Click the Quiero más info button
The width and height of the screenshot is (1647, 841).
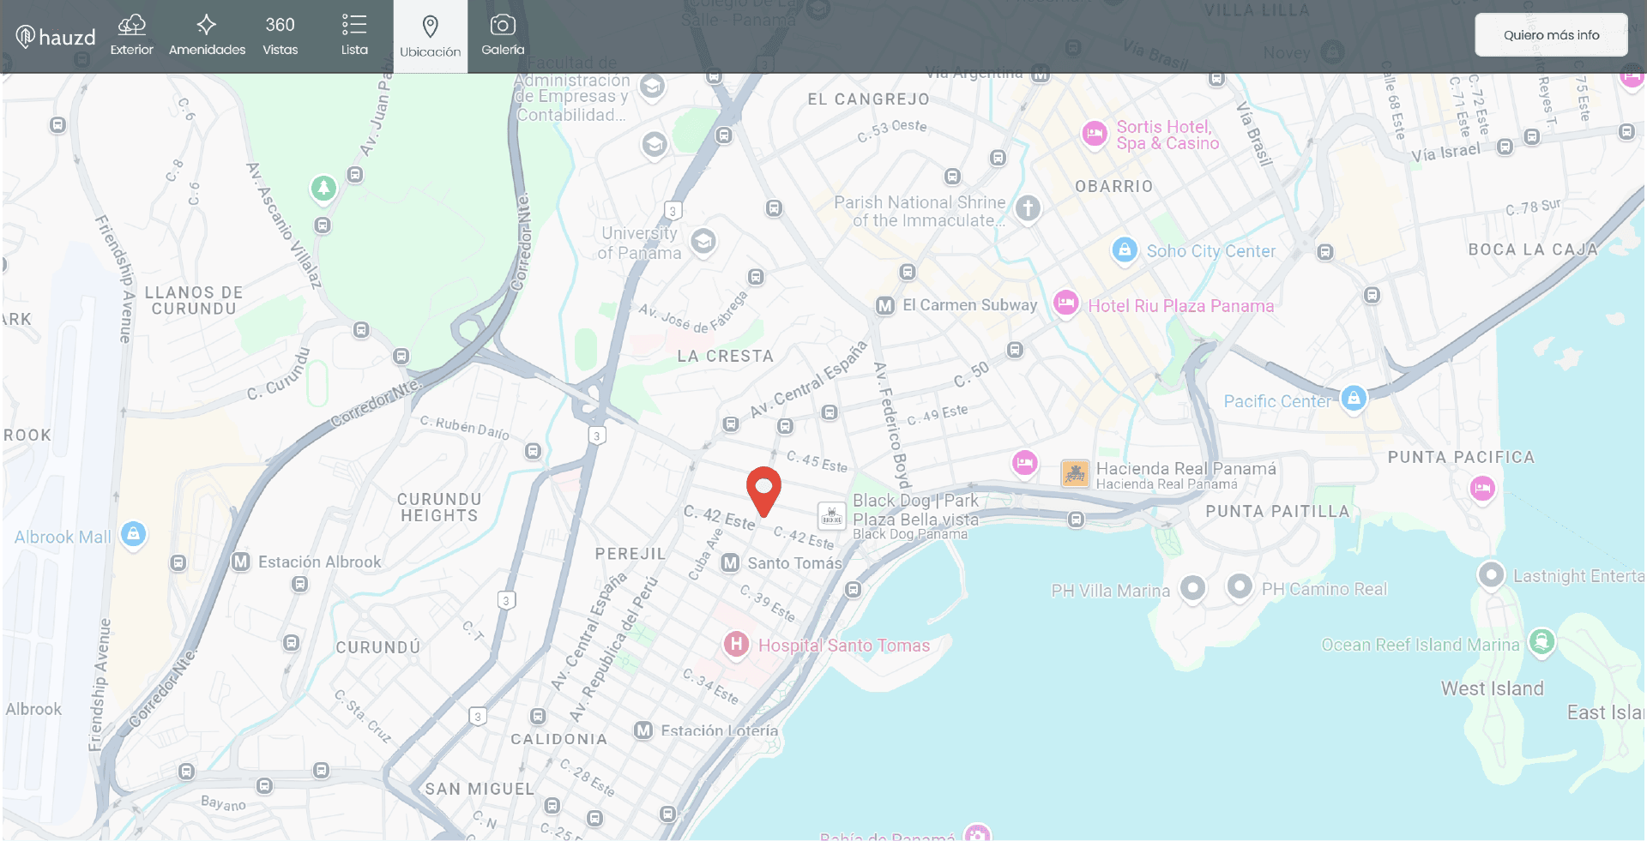click(1551, 34)
